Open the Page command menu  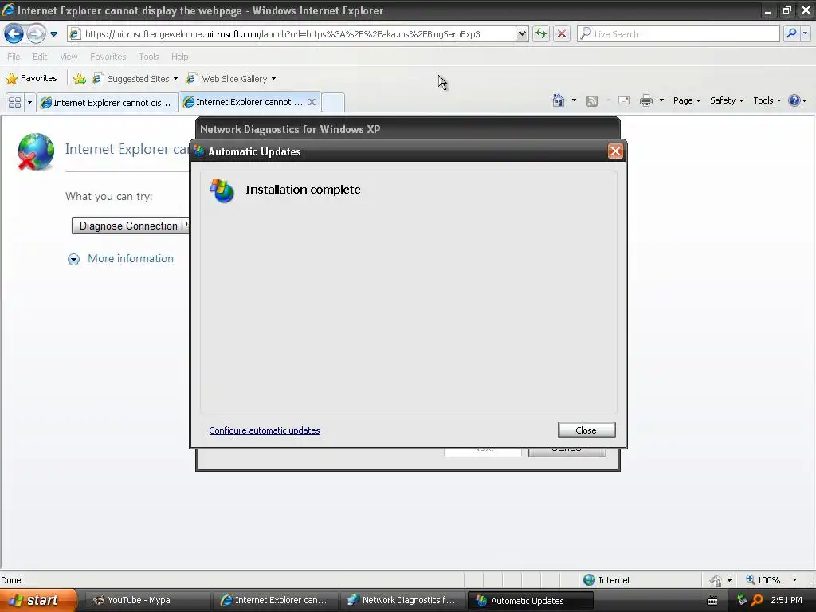(686, 100)
